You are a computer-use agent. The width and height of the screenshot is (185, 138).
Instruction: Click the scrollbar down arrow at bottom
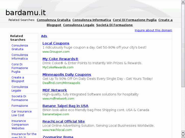pyautogui.click(x=183, y=136)
